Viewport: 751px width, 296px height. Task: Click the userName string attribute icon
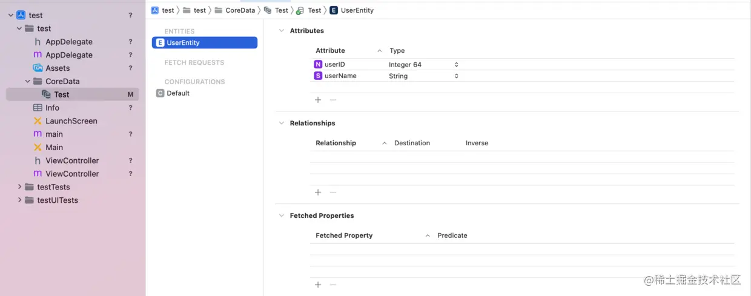[x=318, y=76]
